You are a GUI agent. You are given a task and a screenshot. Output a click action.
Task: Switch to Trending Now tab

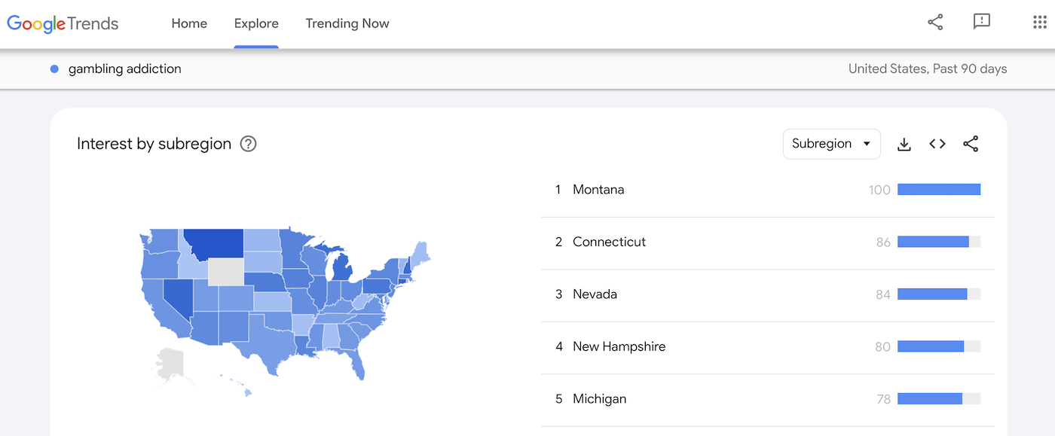[x=347, y=23]
